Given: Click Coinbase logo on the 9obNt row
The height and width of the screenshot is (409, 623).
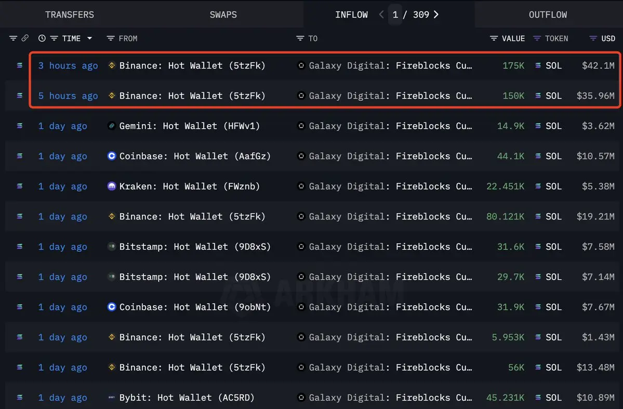Looking at the screenshot, I should (112, 307).
